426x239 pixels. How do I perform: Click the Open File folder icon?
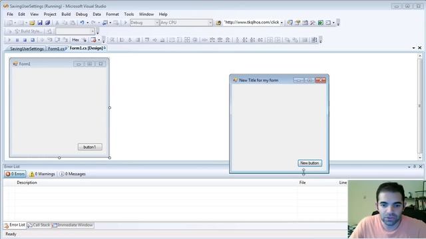click(32, 23)
